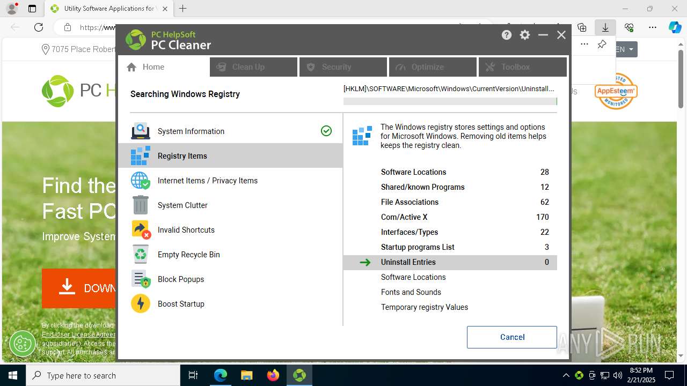Click the Registry Items blue cubes icon

point(141,156)
